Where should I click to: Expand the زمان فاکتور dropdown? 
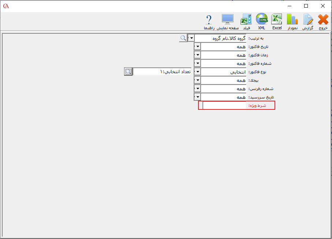click(x=197, y=55)
